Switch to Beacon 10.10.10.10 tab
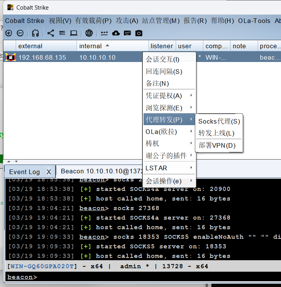 [101, 171]
